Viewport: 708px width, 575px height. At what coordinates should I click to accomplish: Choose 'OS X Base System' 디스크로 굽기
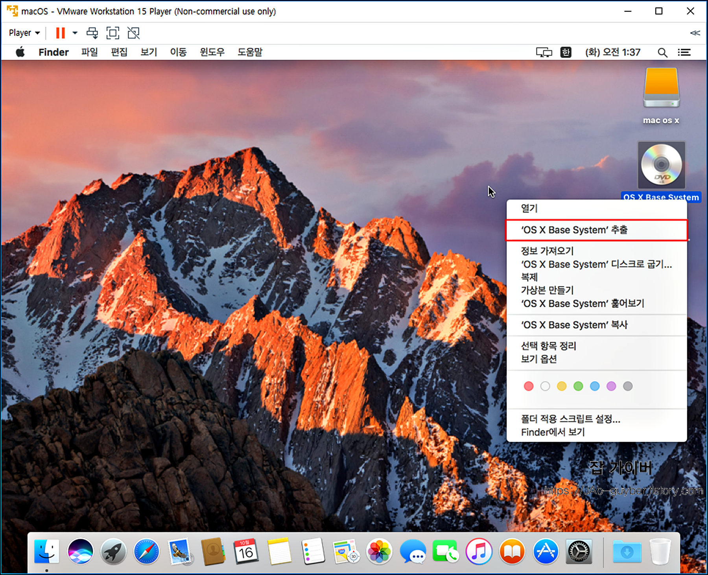click(597, 264)
